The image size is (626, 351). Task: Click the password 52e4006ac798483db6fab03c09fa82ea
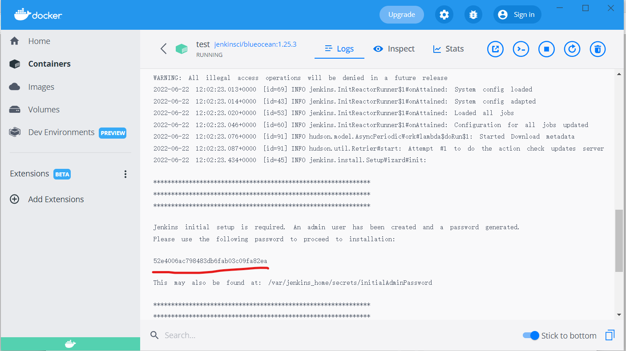[210, 261]
